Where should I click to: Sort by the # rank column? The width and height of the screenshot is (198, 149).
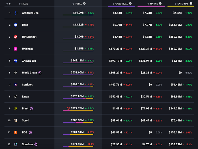(8, 4)
